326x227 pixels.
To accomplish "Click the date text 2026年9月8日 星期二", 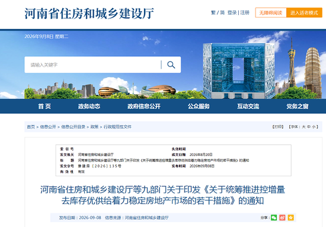I will [x=46, y=37].
